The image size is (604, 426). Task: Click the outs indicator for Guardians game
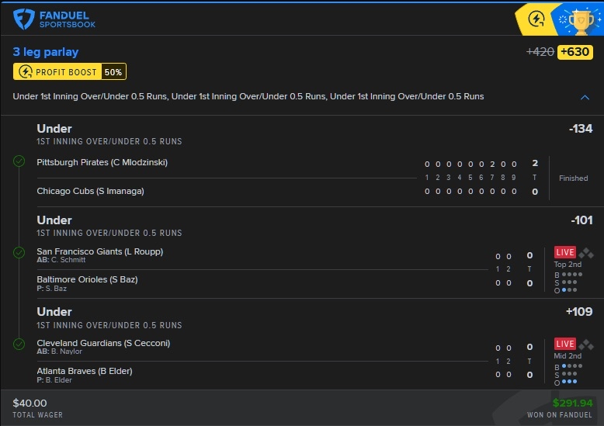point(565,382)
